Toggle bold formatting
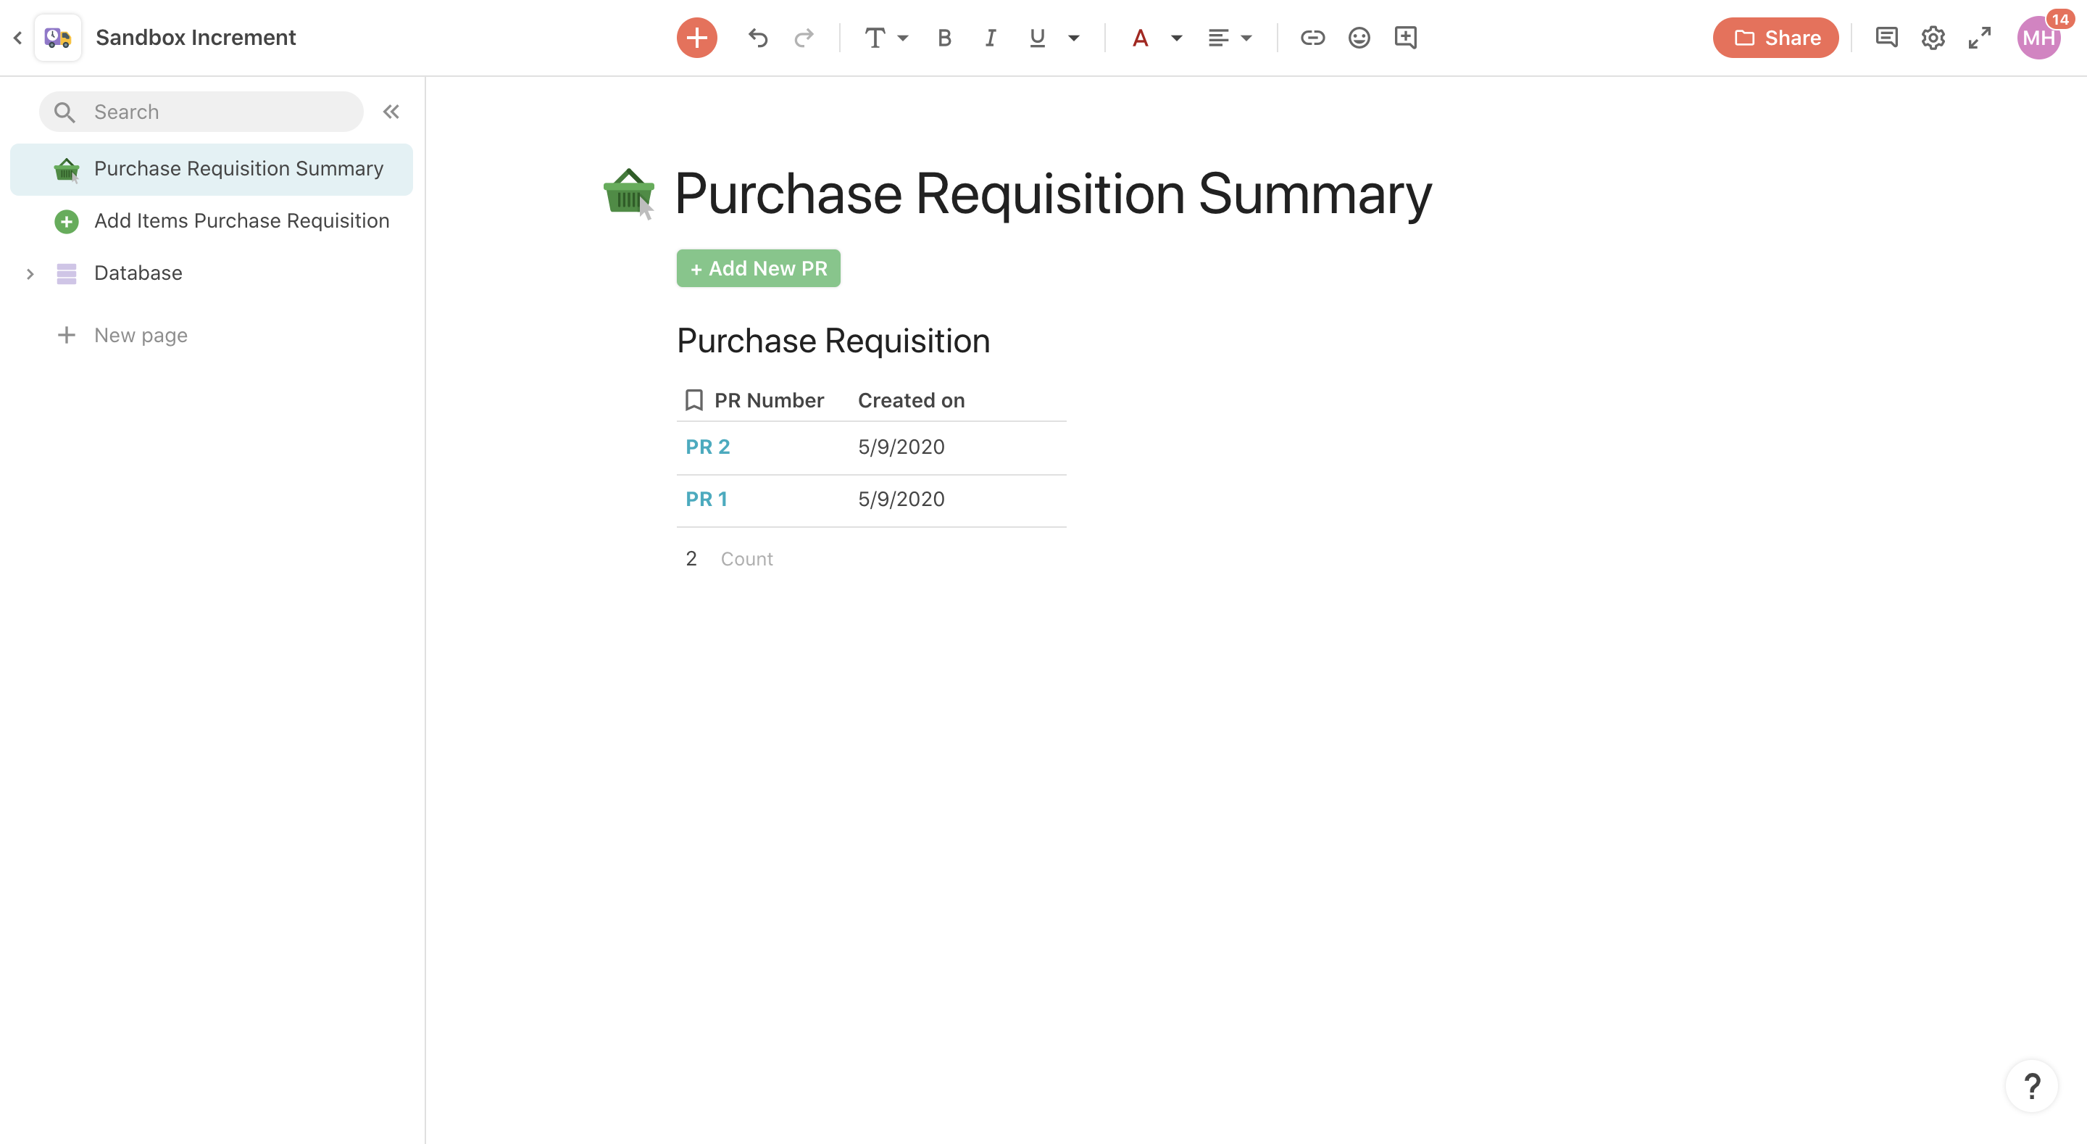The image size is (2087, 1144). click(x=943, y=37)
